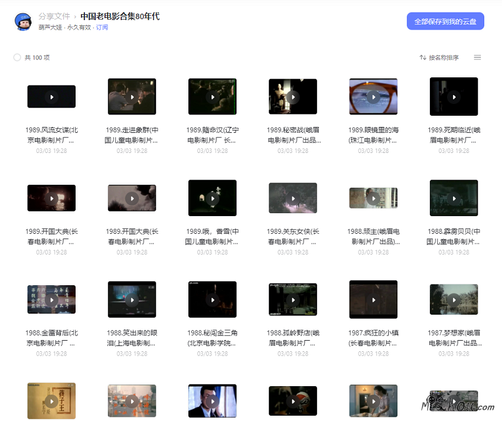Open the 1988.秘闯金三角 thumbnail
Image resolution: width=502 pixels, height=421 pixels.
(213, 299)
